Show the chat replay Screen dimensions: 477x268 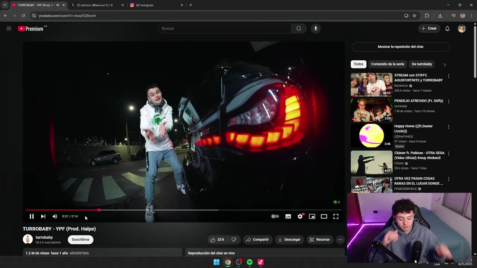400,47
